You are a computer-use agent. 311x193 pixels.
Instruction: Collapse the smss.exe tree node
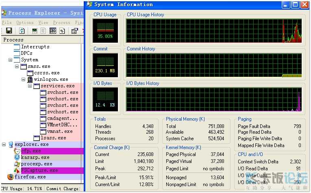pos(17,66)
